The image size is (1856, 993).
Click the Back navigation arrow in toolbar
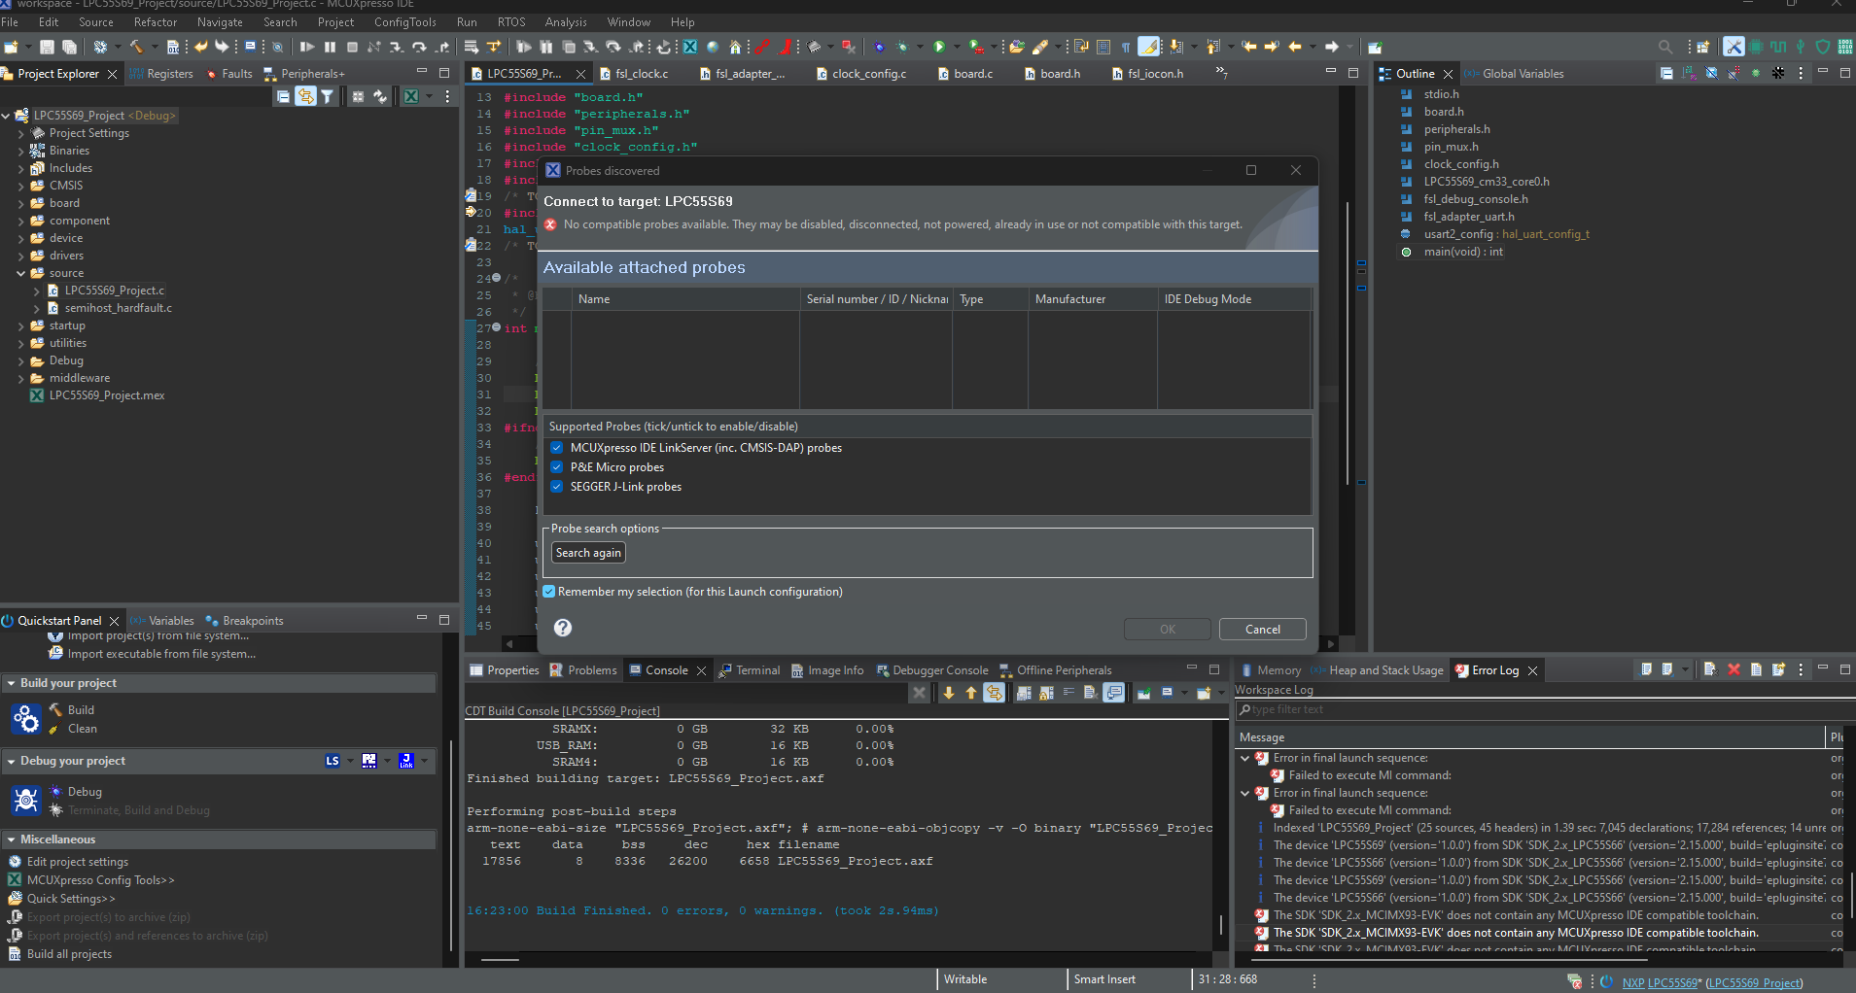(x=1295, y=47)
